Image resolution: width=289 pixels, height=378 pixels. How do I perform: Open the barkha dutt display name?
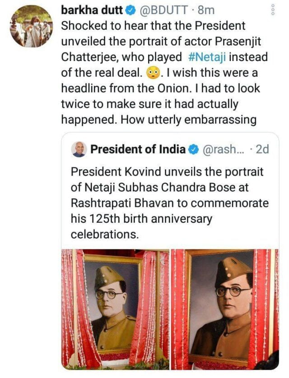click(89, 9)
